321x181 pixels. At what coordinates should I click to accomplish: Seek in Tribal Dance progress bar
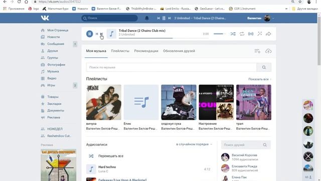164,38
